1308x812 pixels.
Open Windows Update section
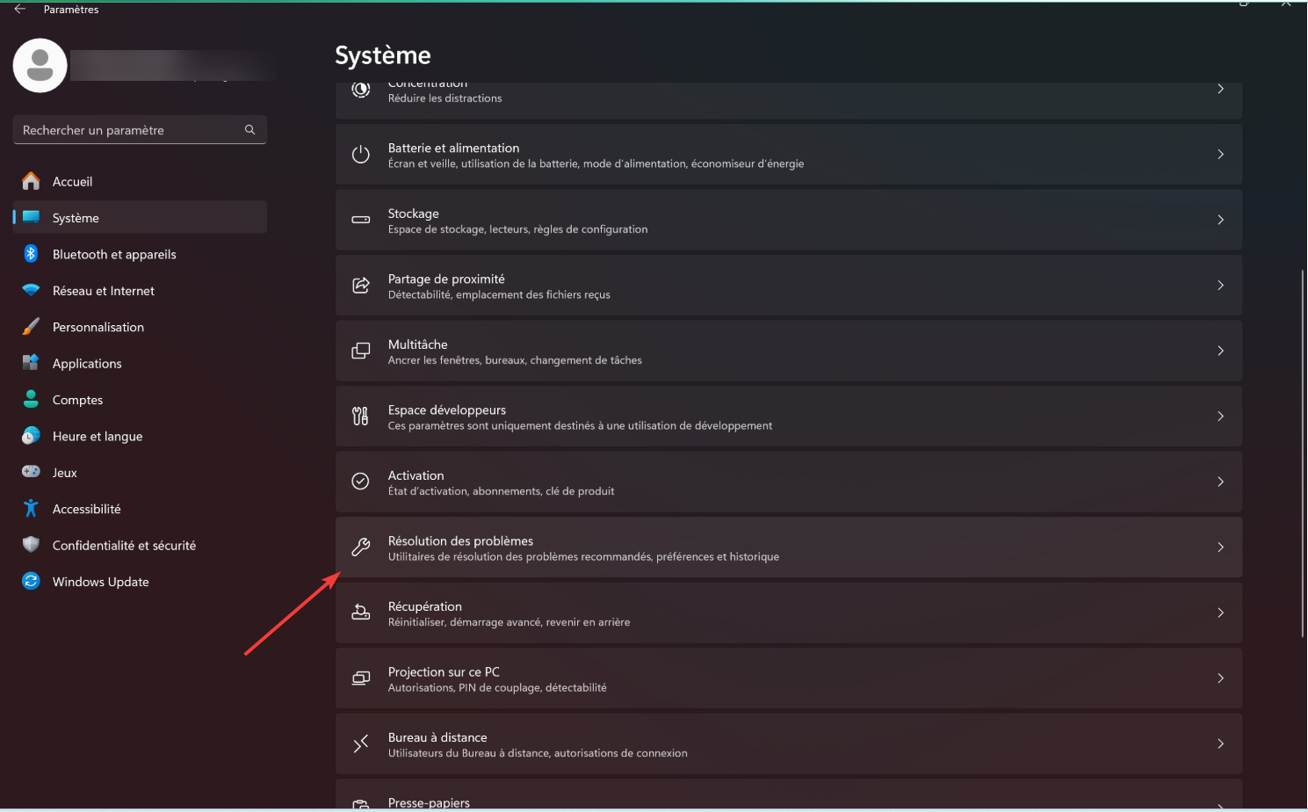(x=140, y=581)
